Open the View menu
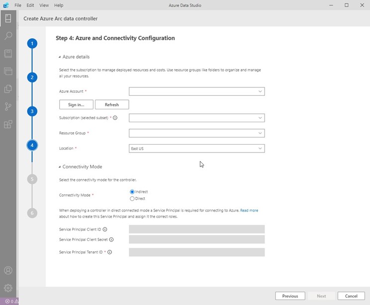The image size is (370, 305). pyautogui.click(x=44, y=5)
